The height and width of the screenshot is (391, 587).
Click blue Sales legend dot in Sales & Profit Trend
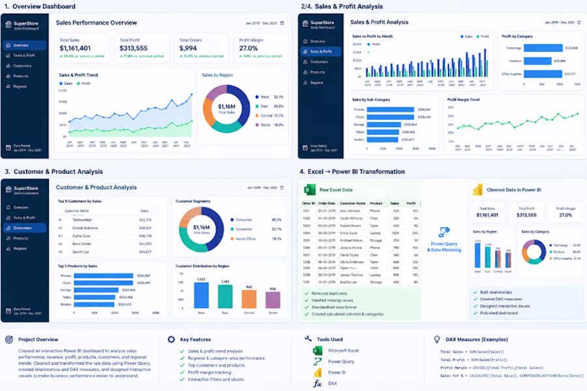coord(61,84)
